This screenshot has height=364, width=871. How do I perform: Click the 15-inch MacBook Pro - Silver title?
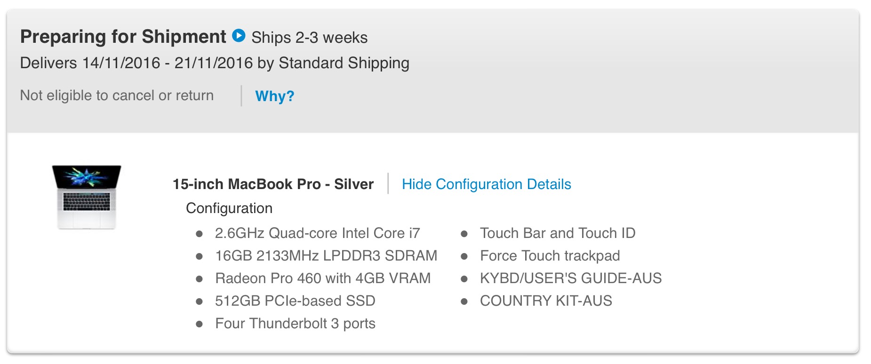(273, 184)
